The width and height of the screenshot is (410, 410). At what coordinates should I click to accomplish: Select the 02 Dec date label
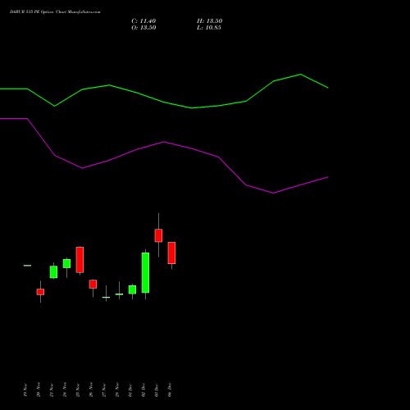(x=143, y=389)
